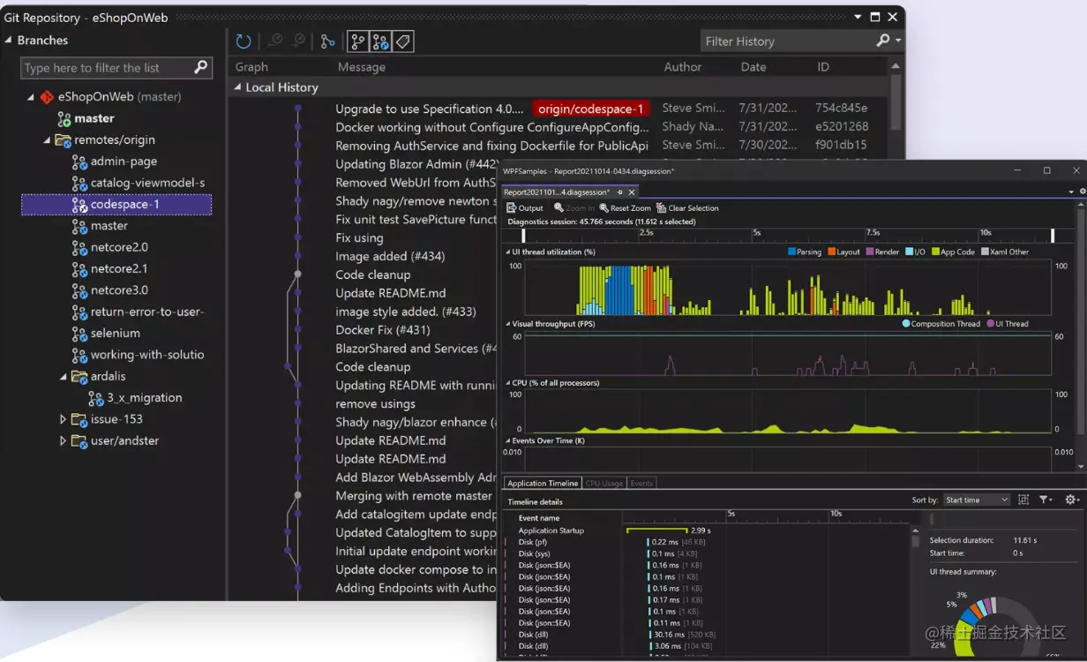Open the Sort by Start time dropdown
Image resolution: width=1087 pixels, height=662 pixels.
pos(976,500)
